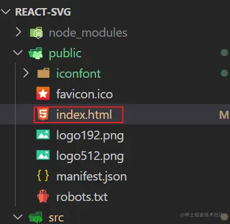Click the git status dot on iconfont
Screen dimensions: 230x224
click(x=224, y=73)
